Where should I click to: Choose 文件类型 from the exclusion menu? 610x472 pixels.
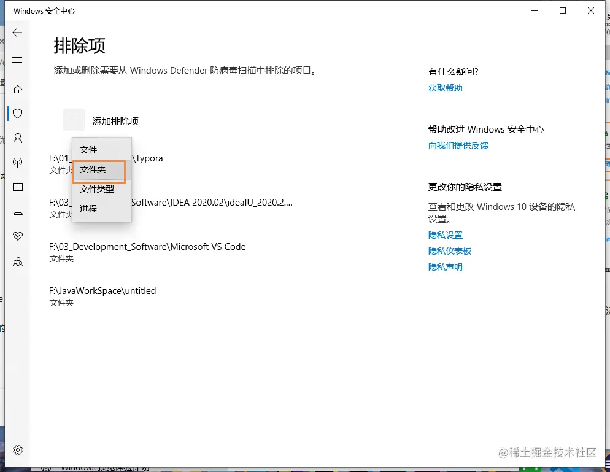(x=102, y=190)
